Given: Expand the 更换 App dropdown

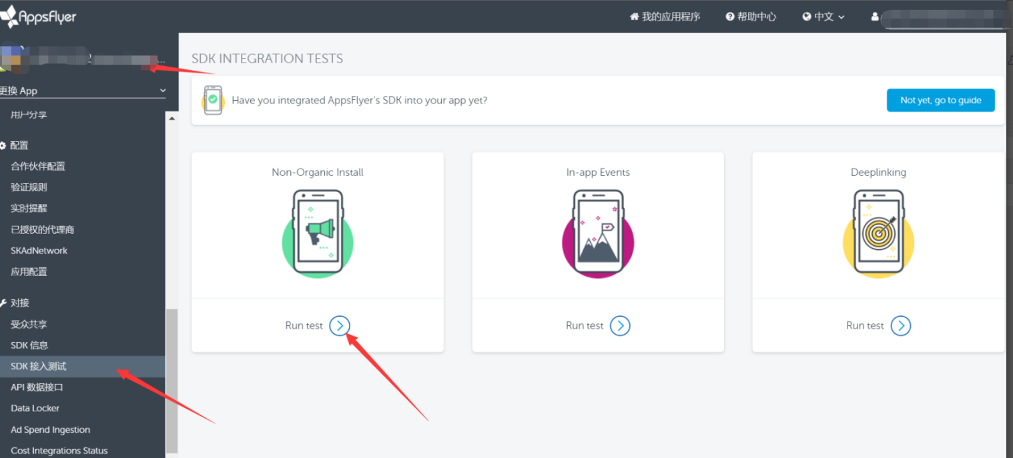Looking at the screenshot, I should 83,91.
